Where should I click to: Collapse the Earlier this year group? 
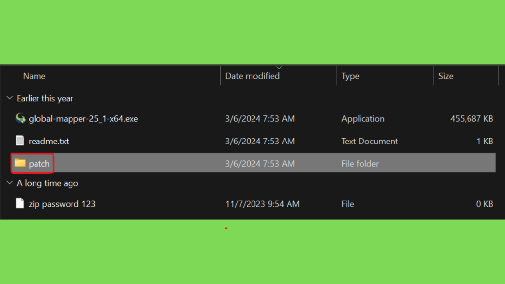(x=10, y=98)
